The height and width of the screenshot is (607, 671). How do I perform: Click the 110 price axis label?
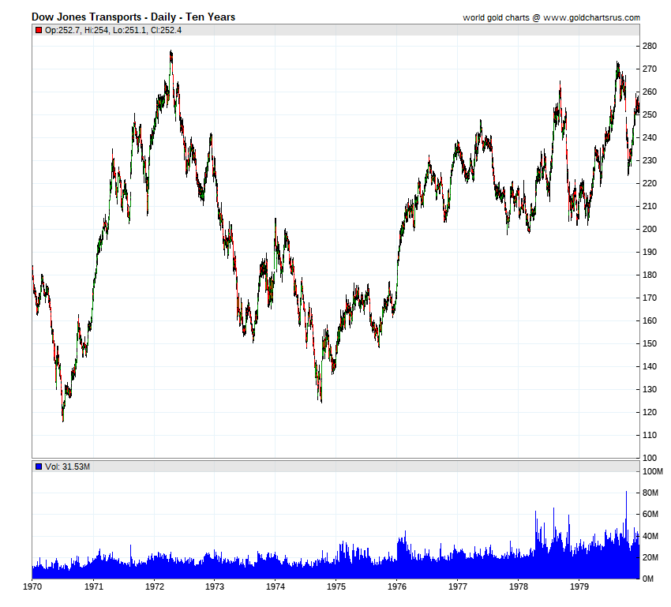650,435
